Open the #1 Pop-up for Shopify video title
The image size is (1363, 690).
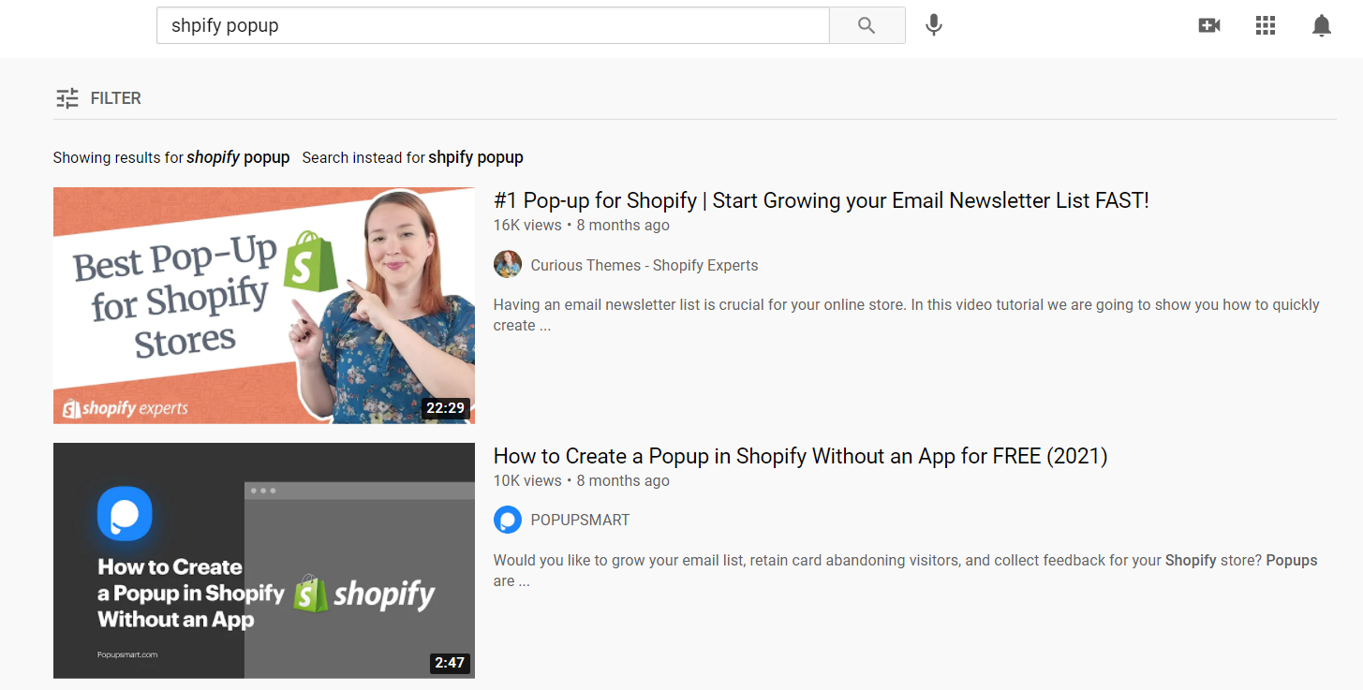point(821,200)
